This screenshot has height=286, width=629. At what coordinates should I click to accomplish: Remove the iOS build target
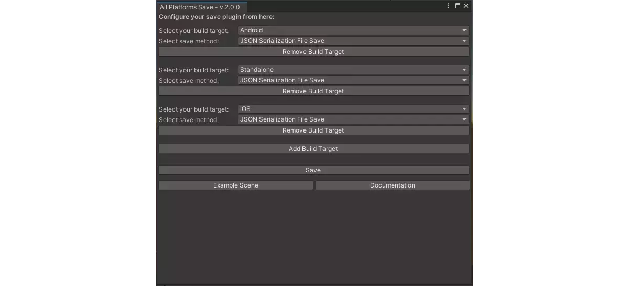tap(313, 130)
